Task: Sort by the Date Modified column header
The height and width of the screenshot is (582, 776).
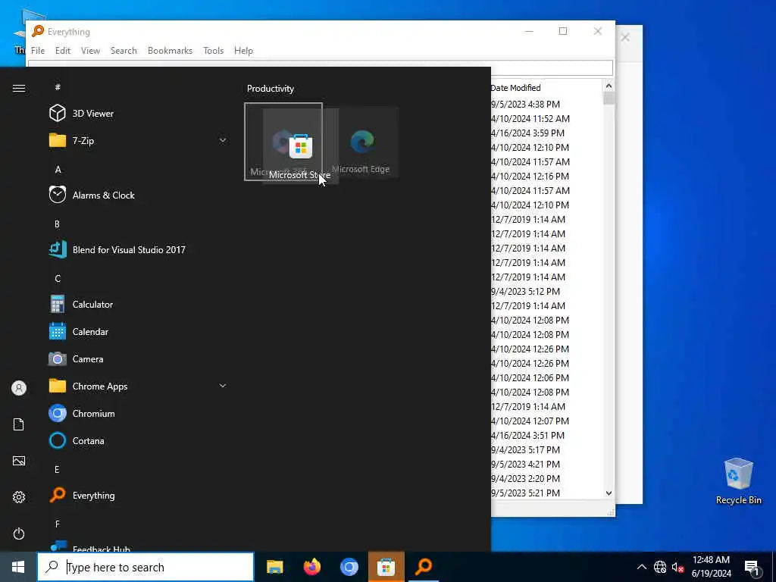Action: (x=515, y=88)
